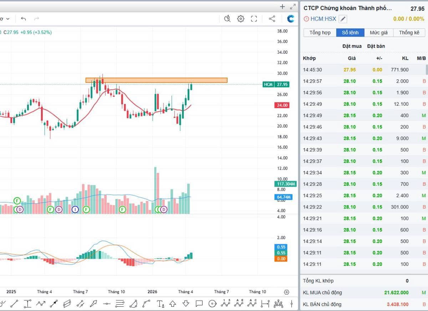Open the chart settings gear
The height and width of the screenshot is (311, 428).
(x=241, y=19)
